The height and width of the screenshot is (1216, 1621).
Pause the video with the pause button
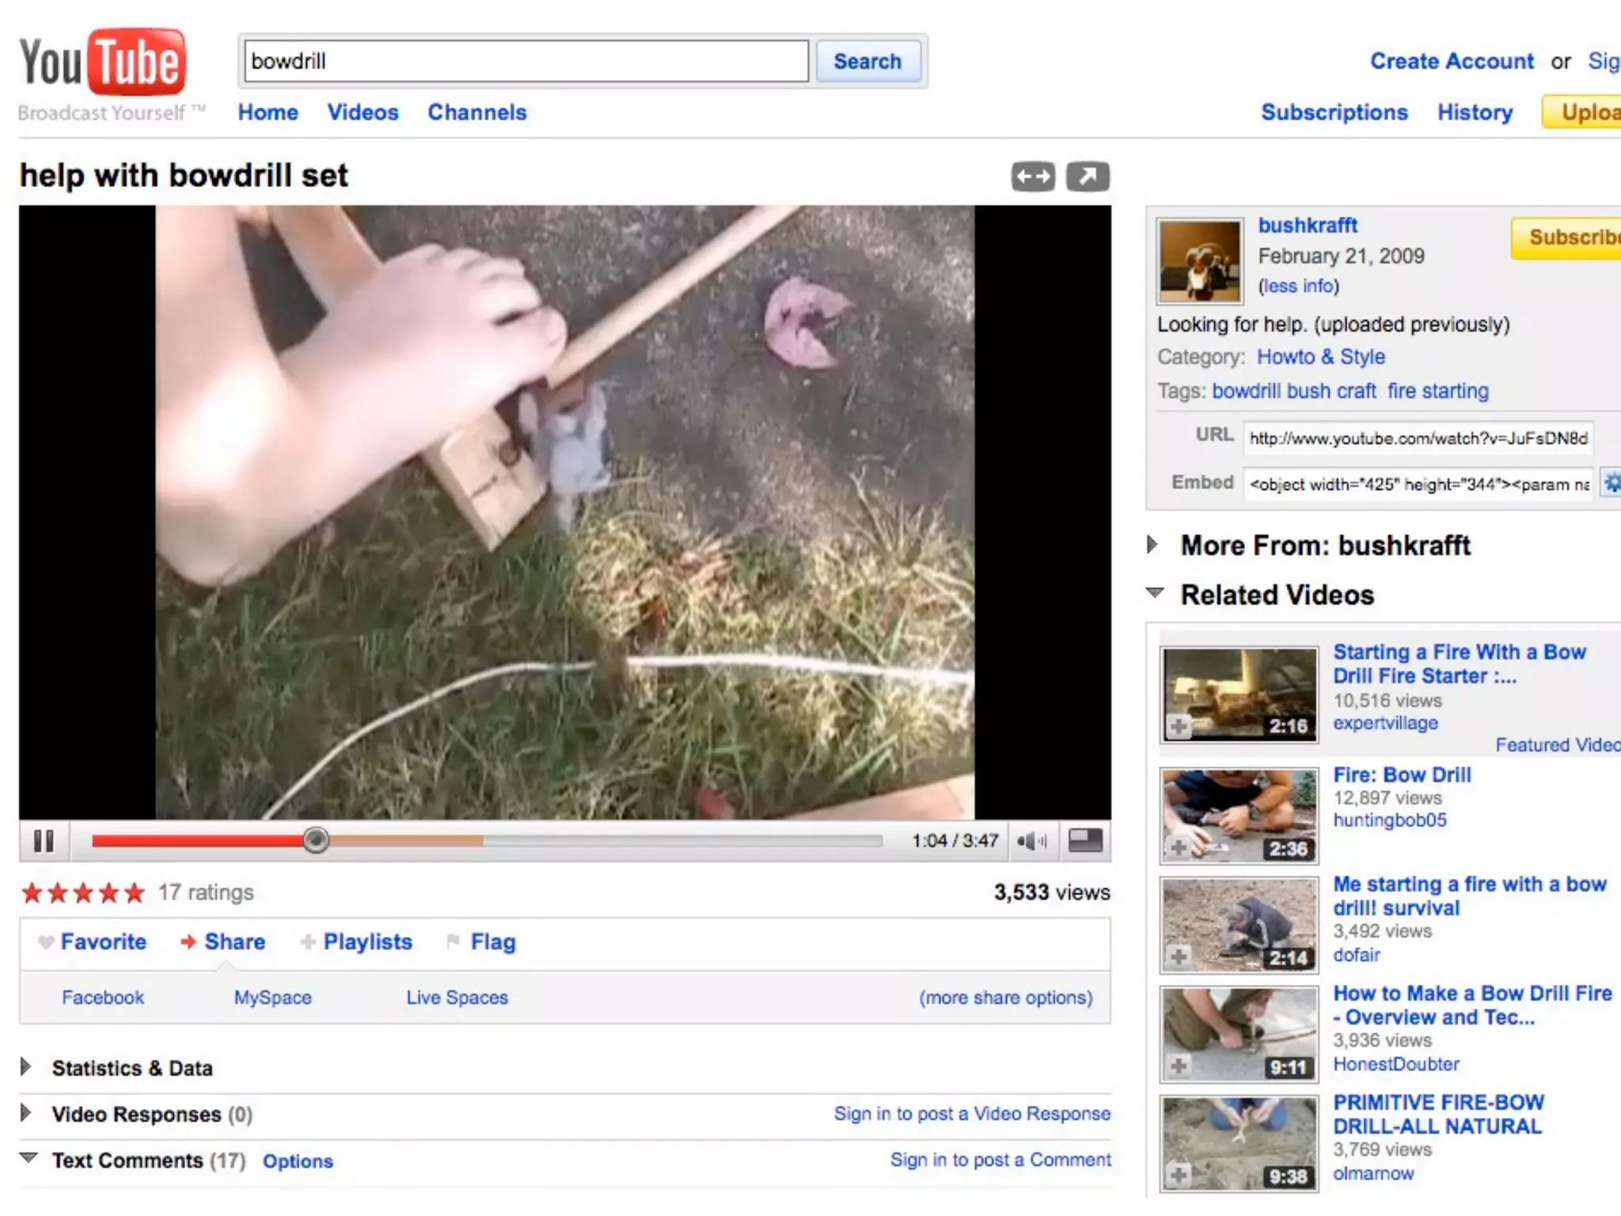(x=44, y=841)
